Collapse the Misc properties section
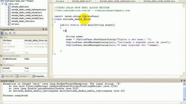The height and width of the screenshot is (104, 186). [1, 37]
